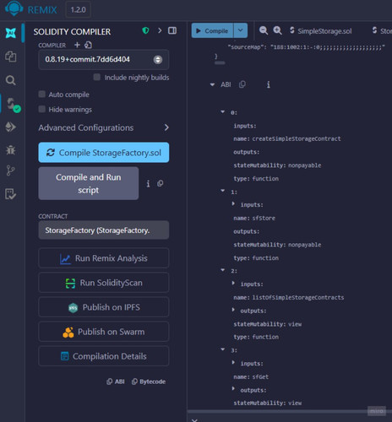
Task: Open the StorageFactory contract dropdown
Action: click(x=104, y=230)
